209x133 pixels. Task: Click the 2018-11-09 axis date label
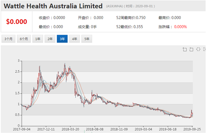[119, 129]
